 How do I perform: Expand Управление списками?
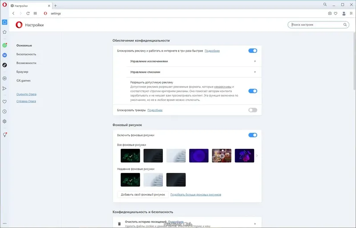click(x=194, y=72)
